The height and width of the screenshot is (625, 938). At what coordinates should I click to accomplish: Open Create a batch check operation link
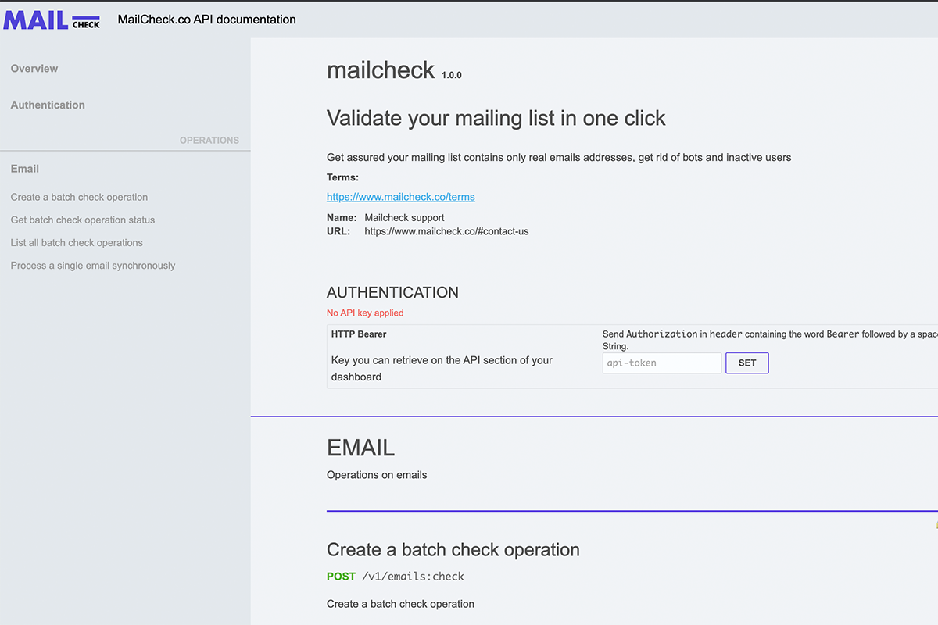tap(79, 198)
